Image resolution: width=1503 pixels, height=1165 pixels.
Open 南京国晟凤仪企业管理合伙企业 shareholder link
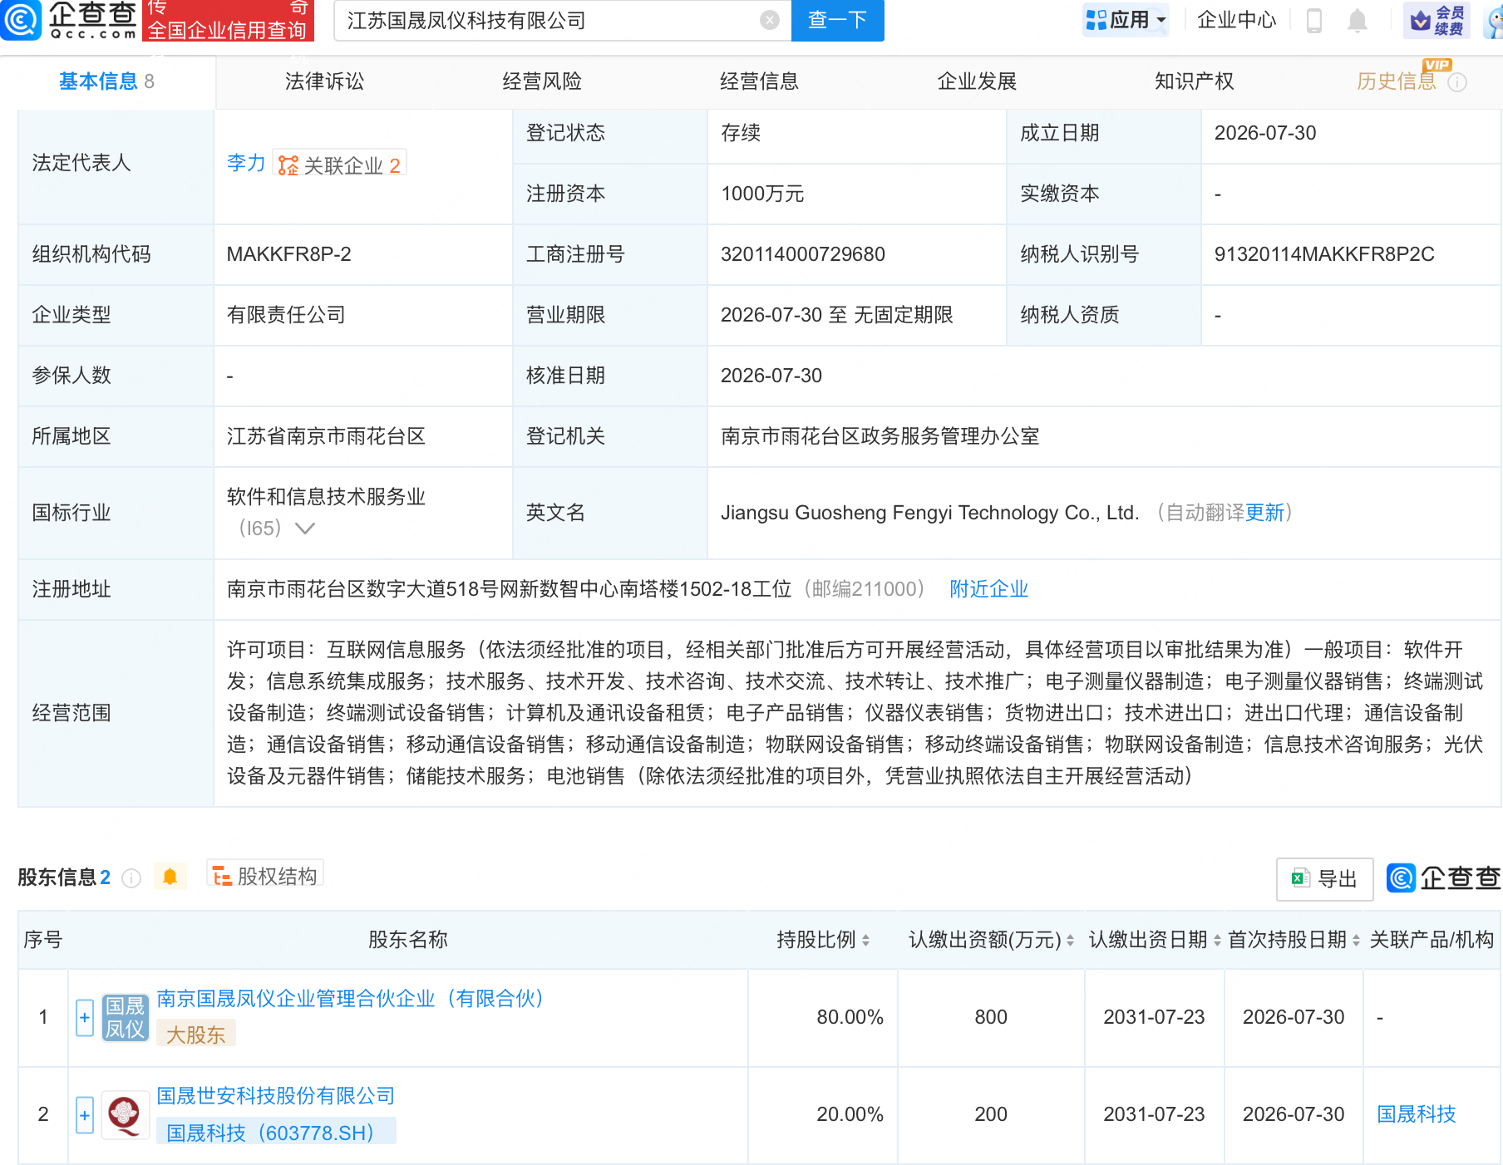coord(351,999)
